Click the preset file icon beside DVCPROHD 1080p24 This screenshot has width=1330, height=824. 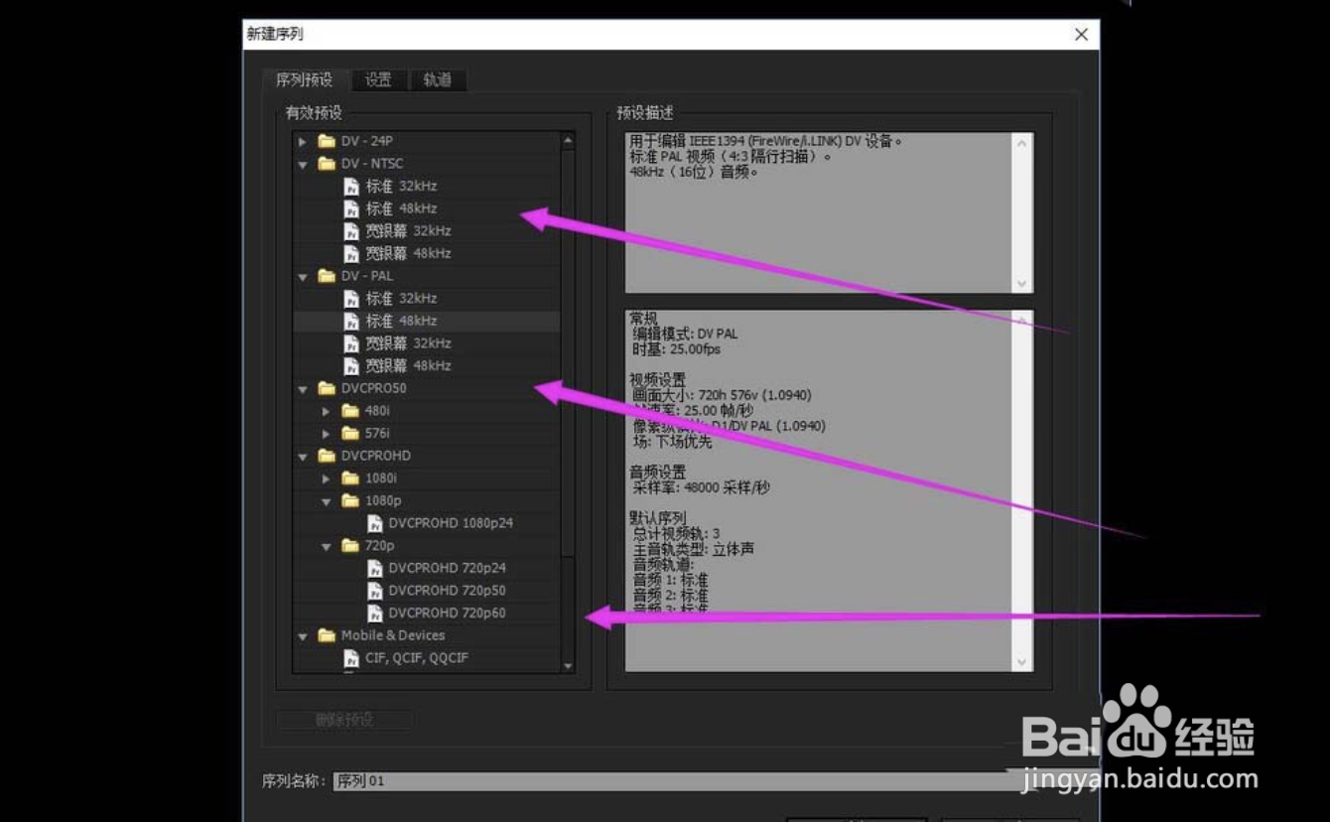(x=374, y=523)
